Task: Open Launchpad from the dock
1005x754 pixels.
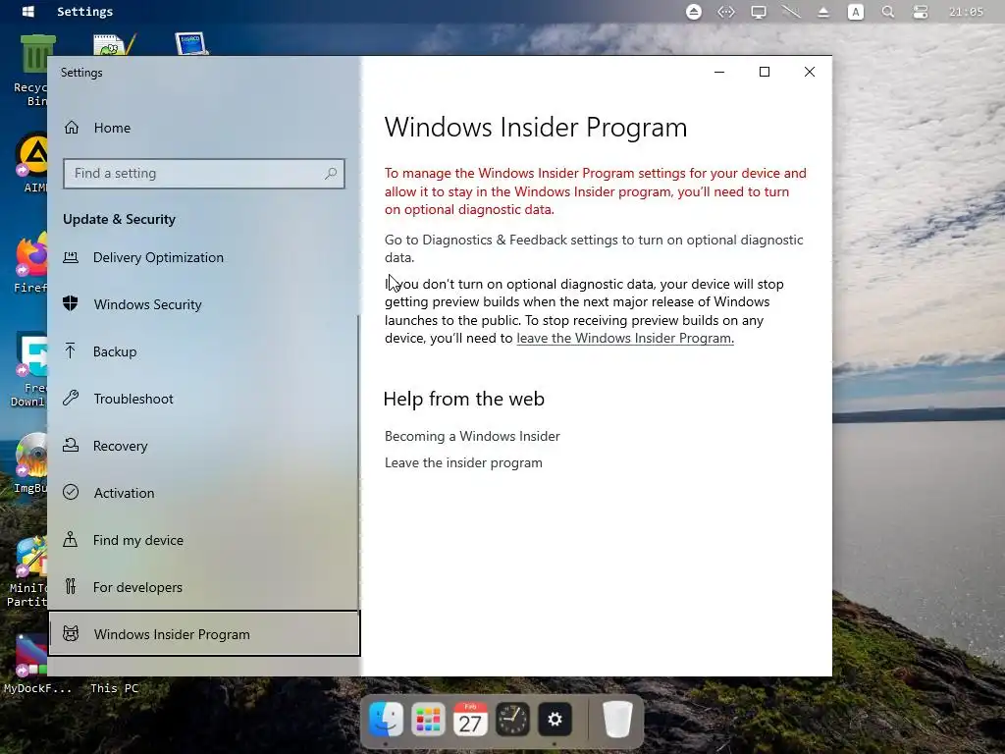Action: point(428,720)
